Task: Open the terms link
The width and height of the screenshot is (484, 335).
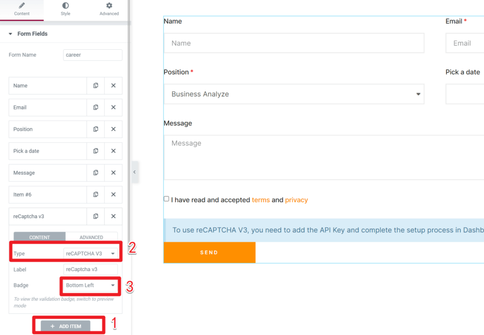Action: pos(261,200)
